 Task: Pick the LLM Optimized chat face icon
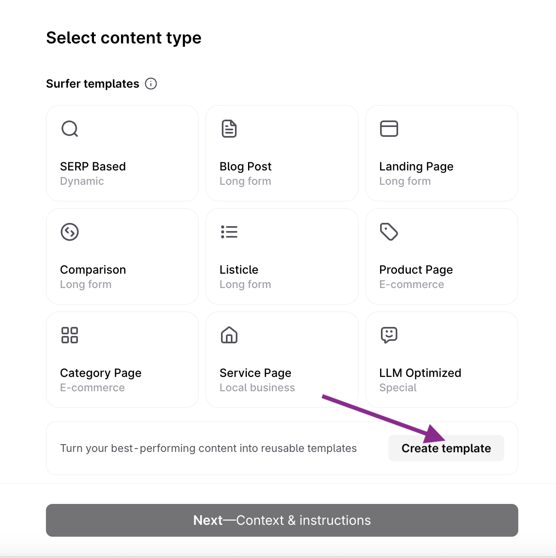389,335
